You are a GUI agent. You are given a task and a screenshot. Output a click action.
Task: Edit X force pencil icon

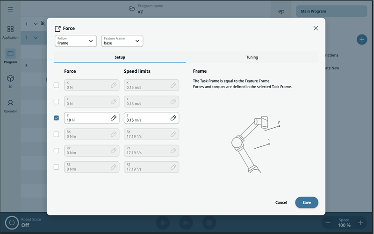[114, 85]
